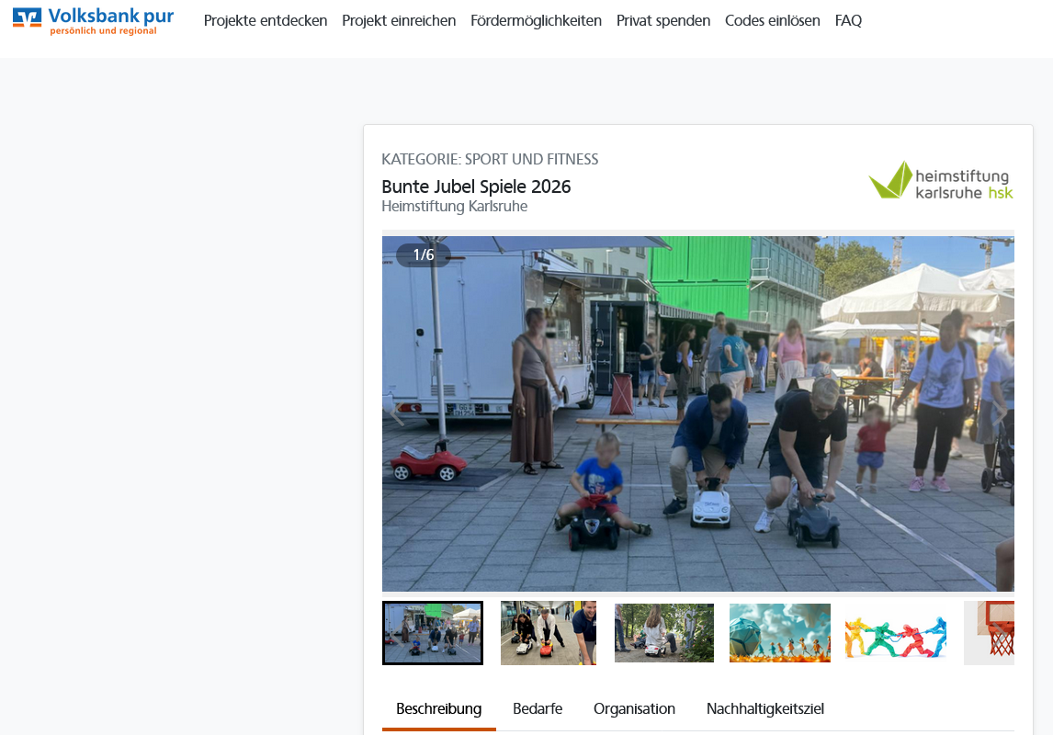
Task: Click the Heimstiftung Karlsruhe hsk logo
Action: pyautogui.click(x=940, y=180)
